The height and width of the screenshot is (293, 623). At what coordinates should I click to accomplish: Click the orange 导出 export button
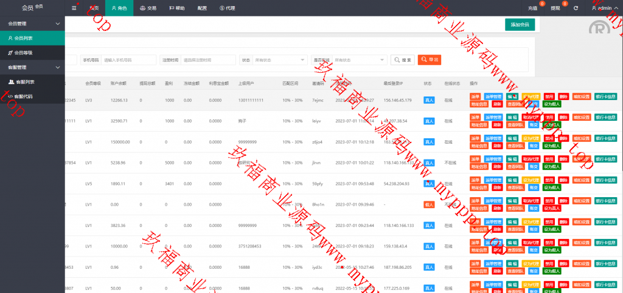(430, 60)
